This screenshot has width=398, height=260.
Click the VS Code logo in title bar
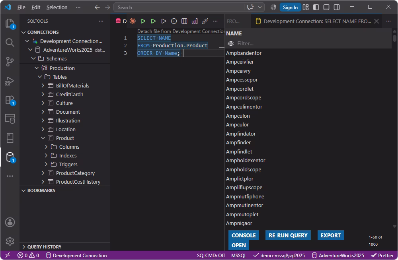point(8,7)
